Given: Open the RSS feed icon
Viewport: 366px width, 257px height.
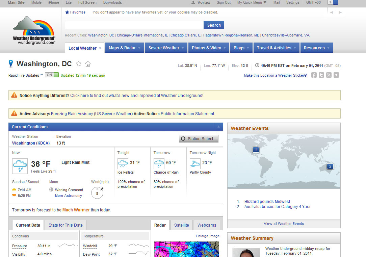Looking at the screenshot, I should coord(329,75).
